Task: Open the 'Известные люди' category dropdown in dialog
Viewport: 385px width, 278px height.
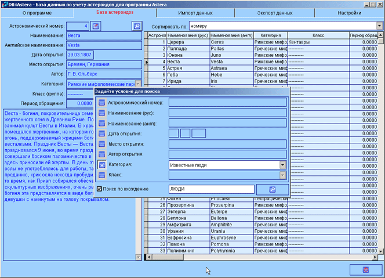Action: 282,165
